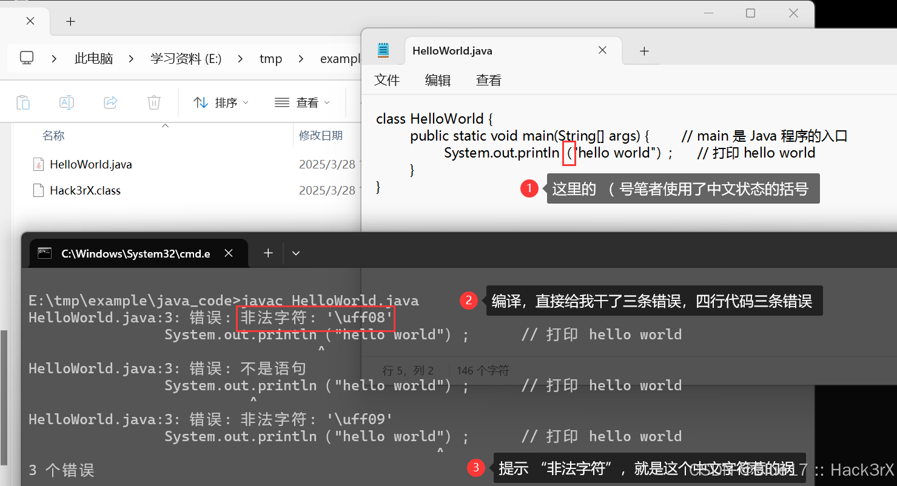This screenshot has width=897, height=486.
Task: Open the 文件 menu in Notepad
Action: [387, 79]
